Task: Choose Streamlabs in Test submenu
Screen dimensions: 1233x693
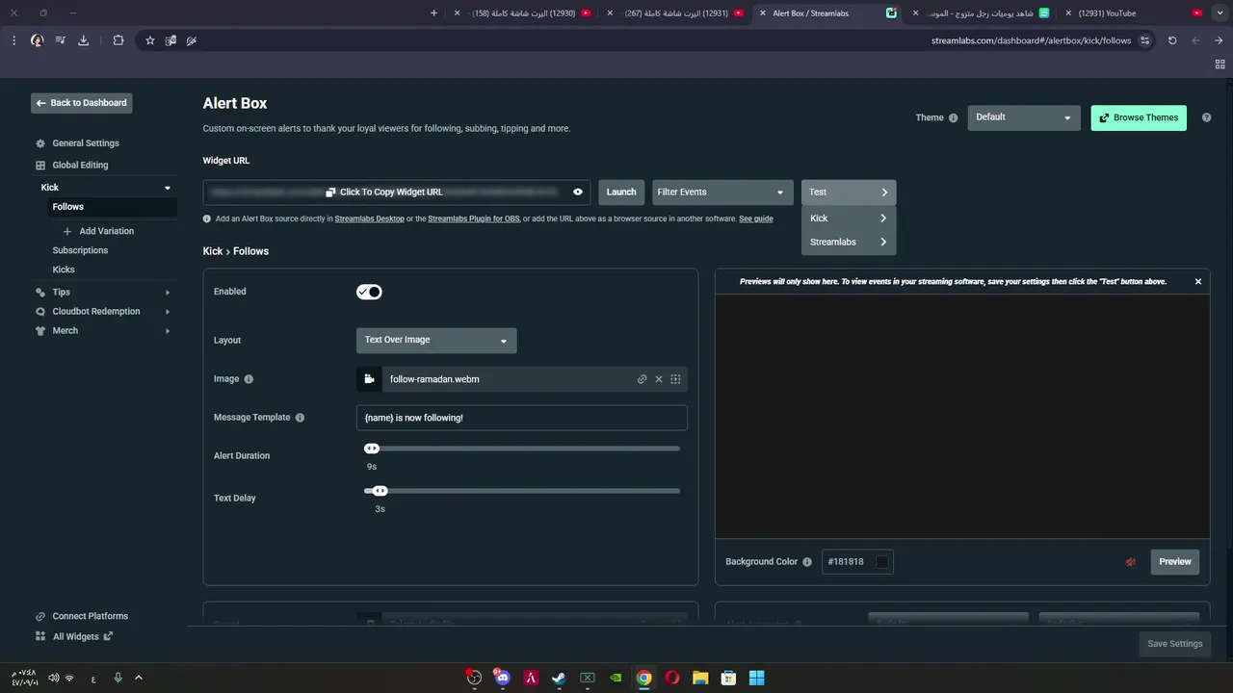Action: coord(849,242)
